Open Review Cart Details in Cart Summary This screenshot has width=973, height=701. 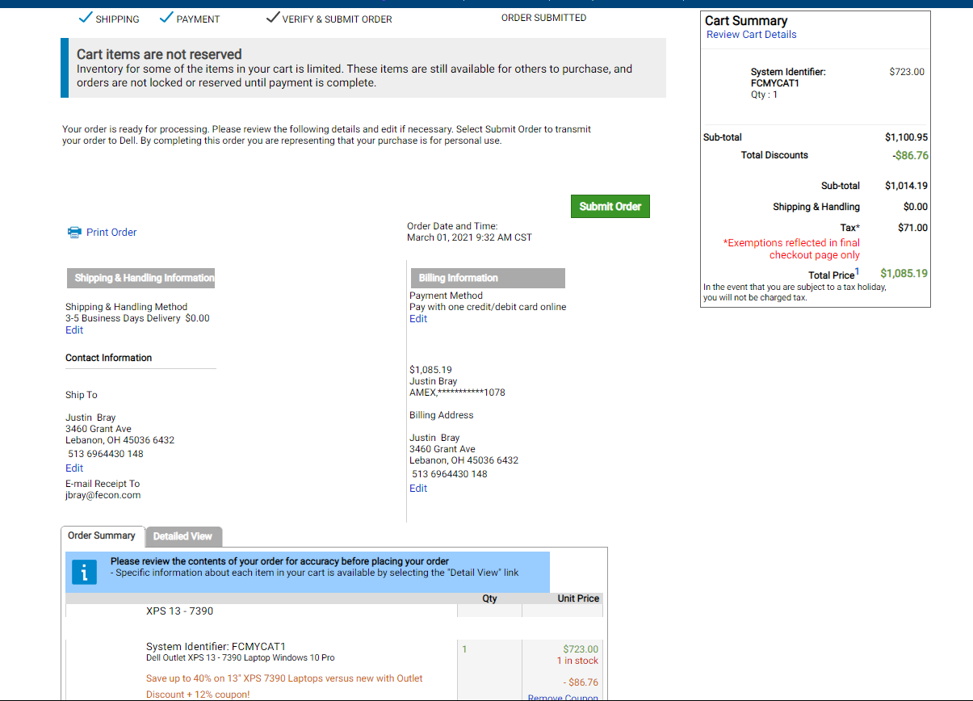[751, 35]
